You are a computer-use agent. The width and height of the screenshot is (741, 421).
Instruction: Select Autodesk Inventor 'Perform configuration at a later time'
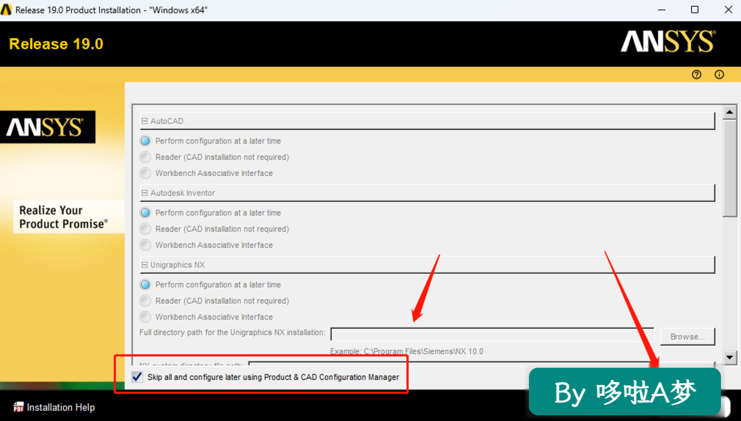(146, 213)
